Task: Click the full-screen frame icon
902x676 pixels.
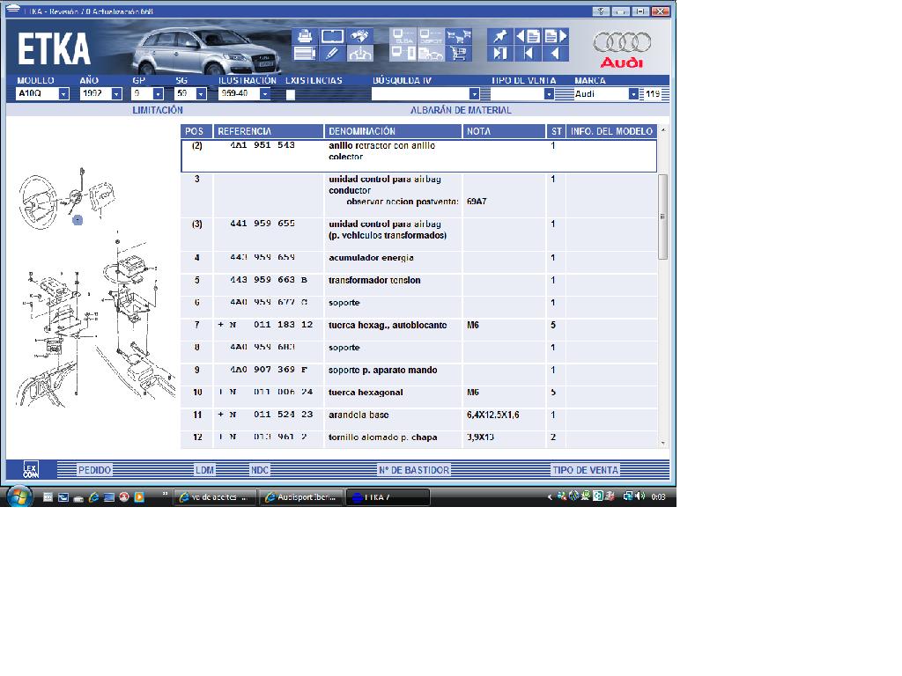Action: tap(332, 36)
